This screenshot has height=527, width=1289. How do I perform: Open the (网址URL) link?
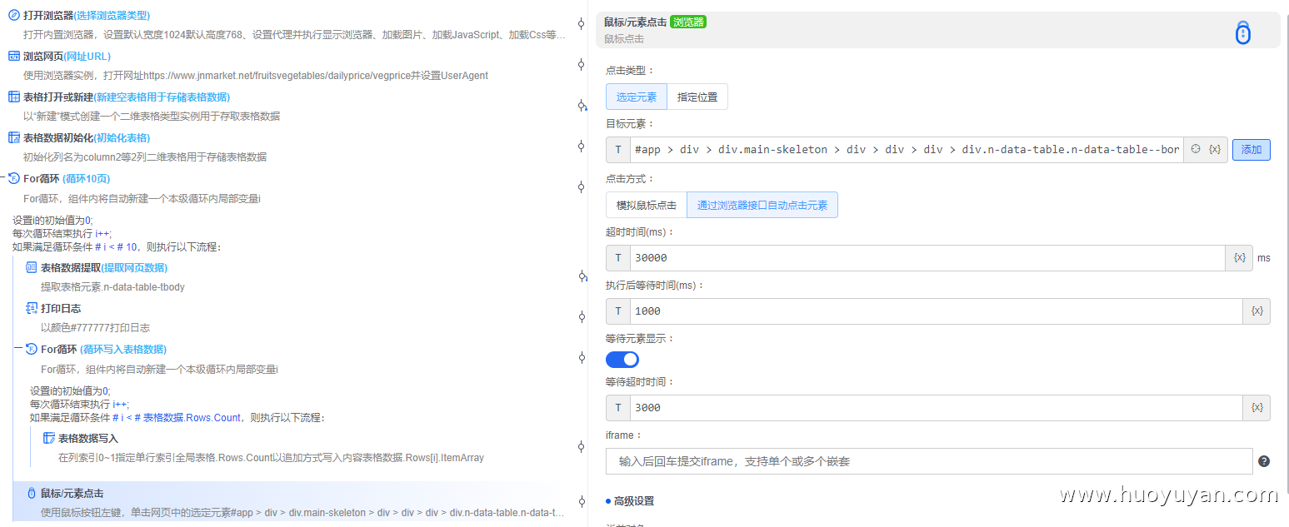click(x=87, y=56)
